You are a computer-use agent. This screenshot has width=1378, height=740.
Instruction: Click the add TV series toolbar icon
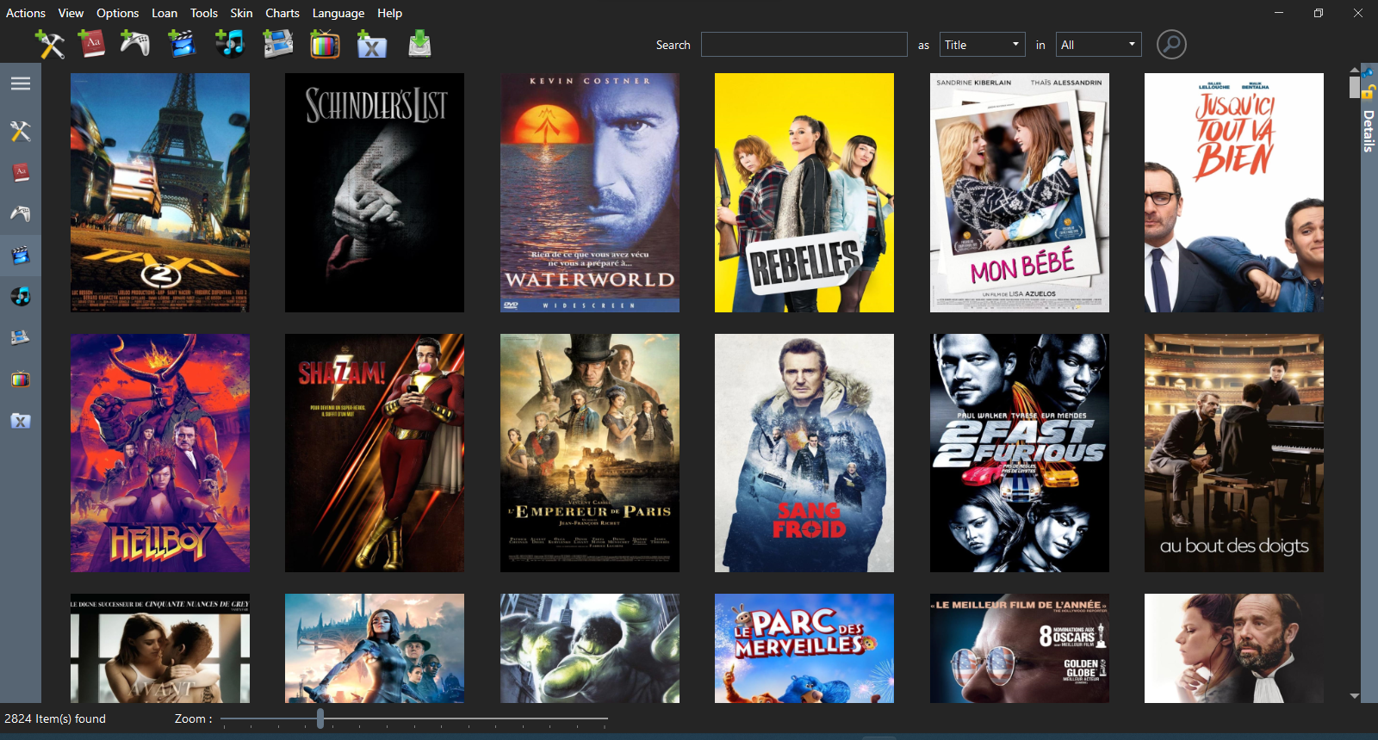[x=325, y=44]
